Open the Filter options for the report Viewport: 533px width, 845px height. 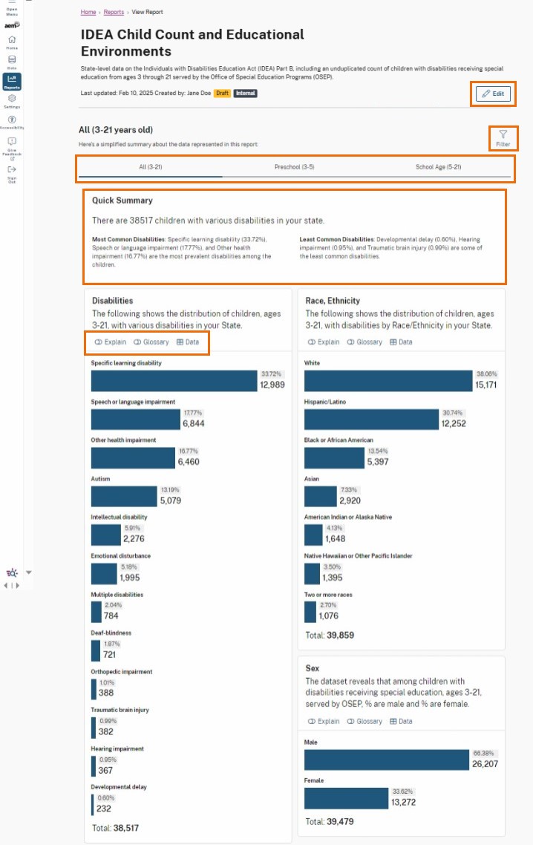click(x=503, y=138)
